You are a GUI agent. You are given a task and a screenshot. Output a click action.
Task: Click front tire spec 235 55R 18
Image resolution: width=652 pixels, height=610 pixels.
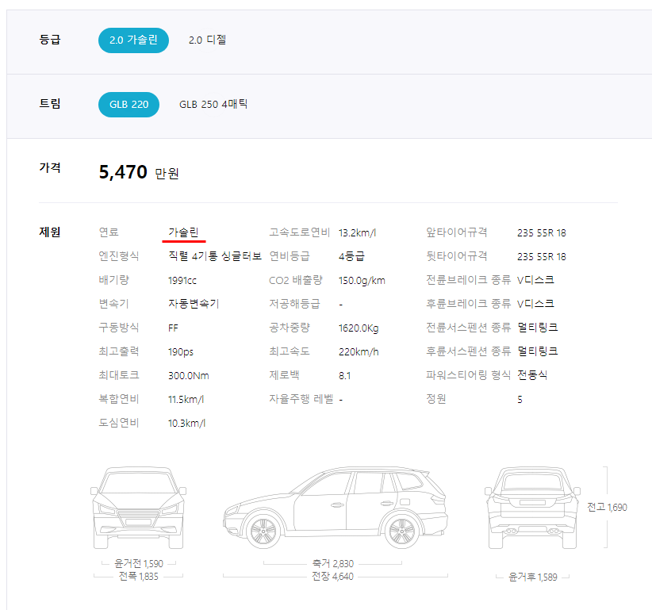pos(542,233)
